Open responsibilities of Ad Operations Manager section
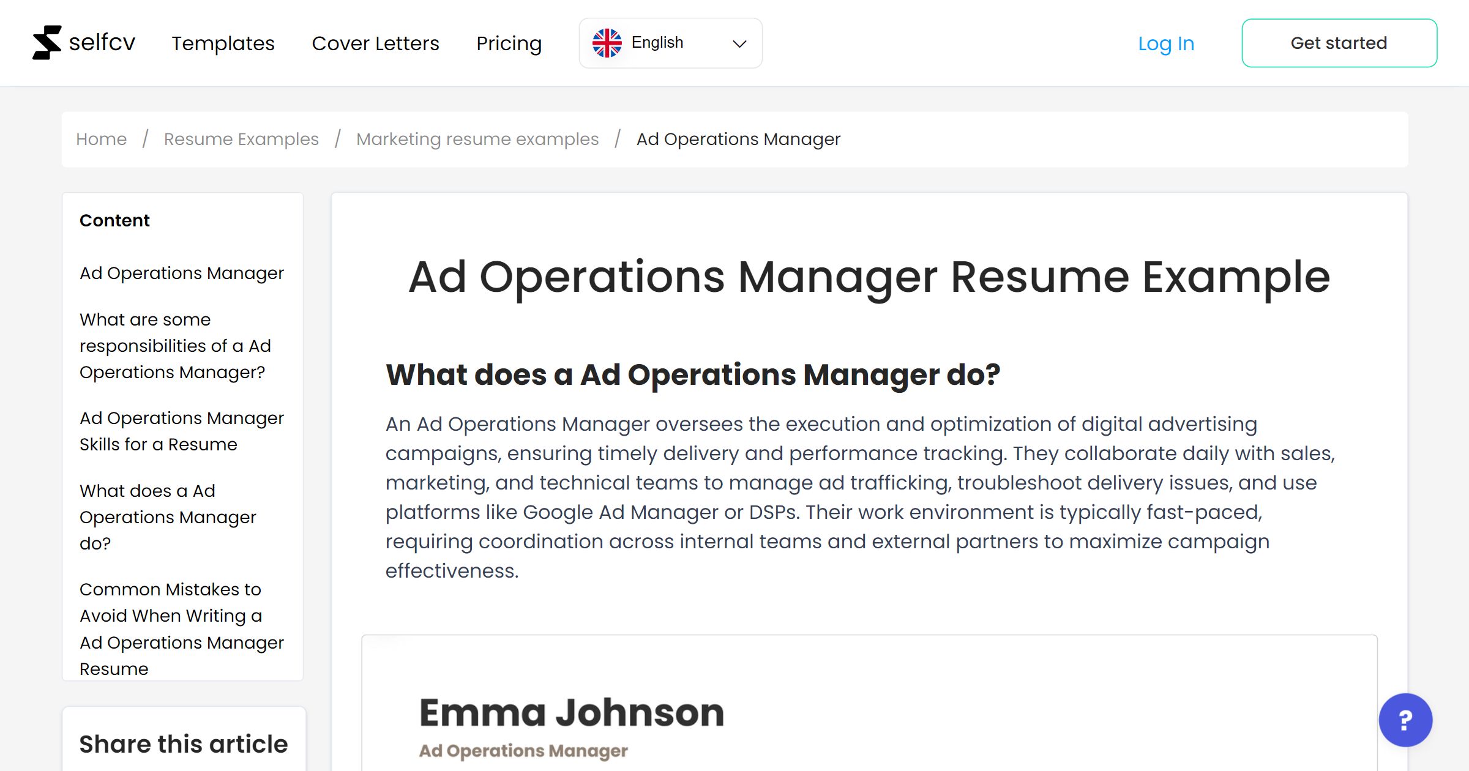 point(175,345)
